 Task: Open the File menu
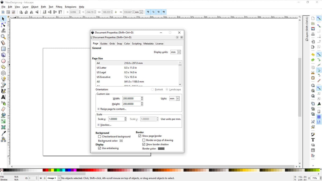[3, 7]
